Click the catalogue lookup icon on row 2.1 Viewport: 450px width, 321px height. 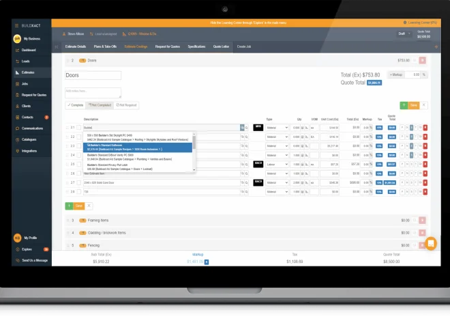point(242,127)
